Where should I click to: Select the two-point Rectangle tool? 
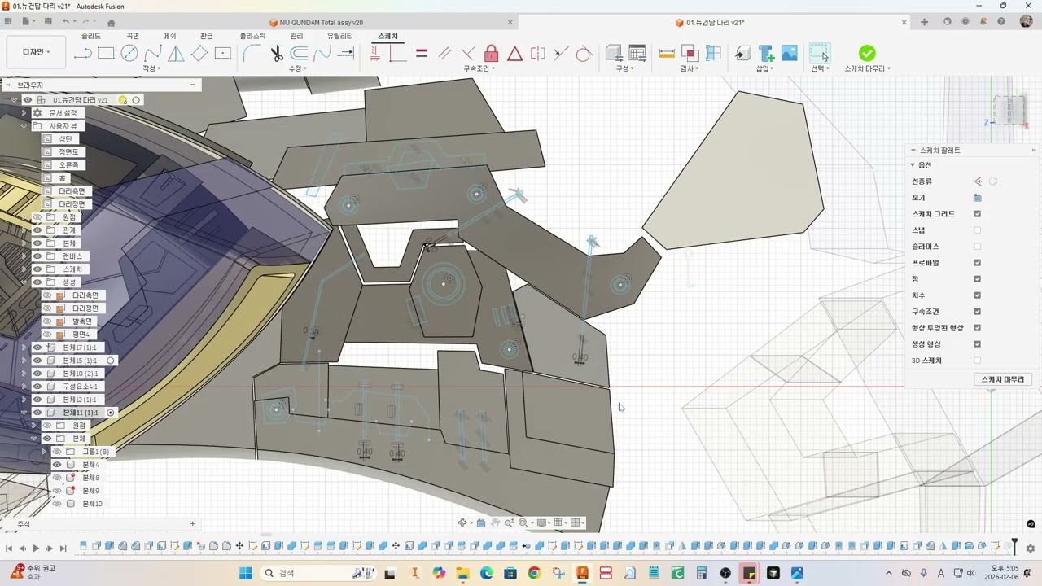click(106, 54)
